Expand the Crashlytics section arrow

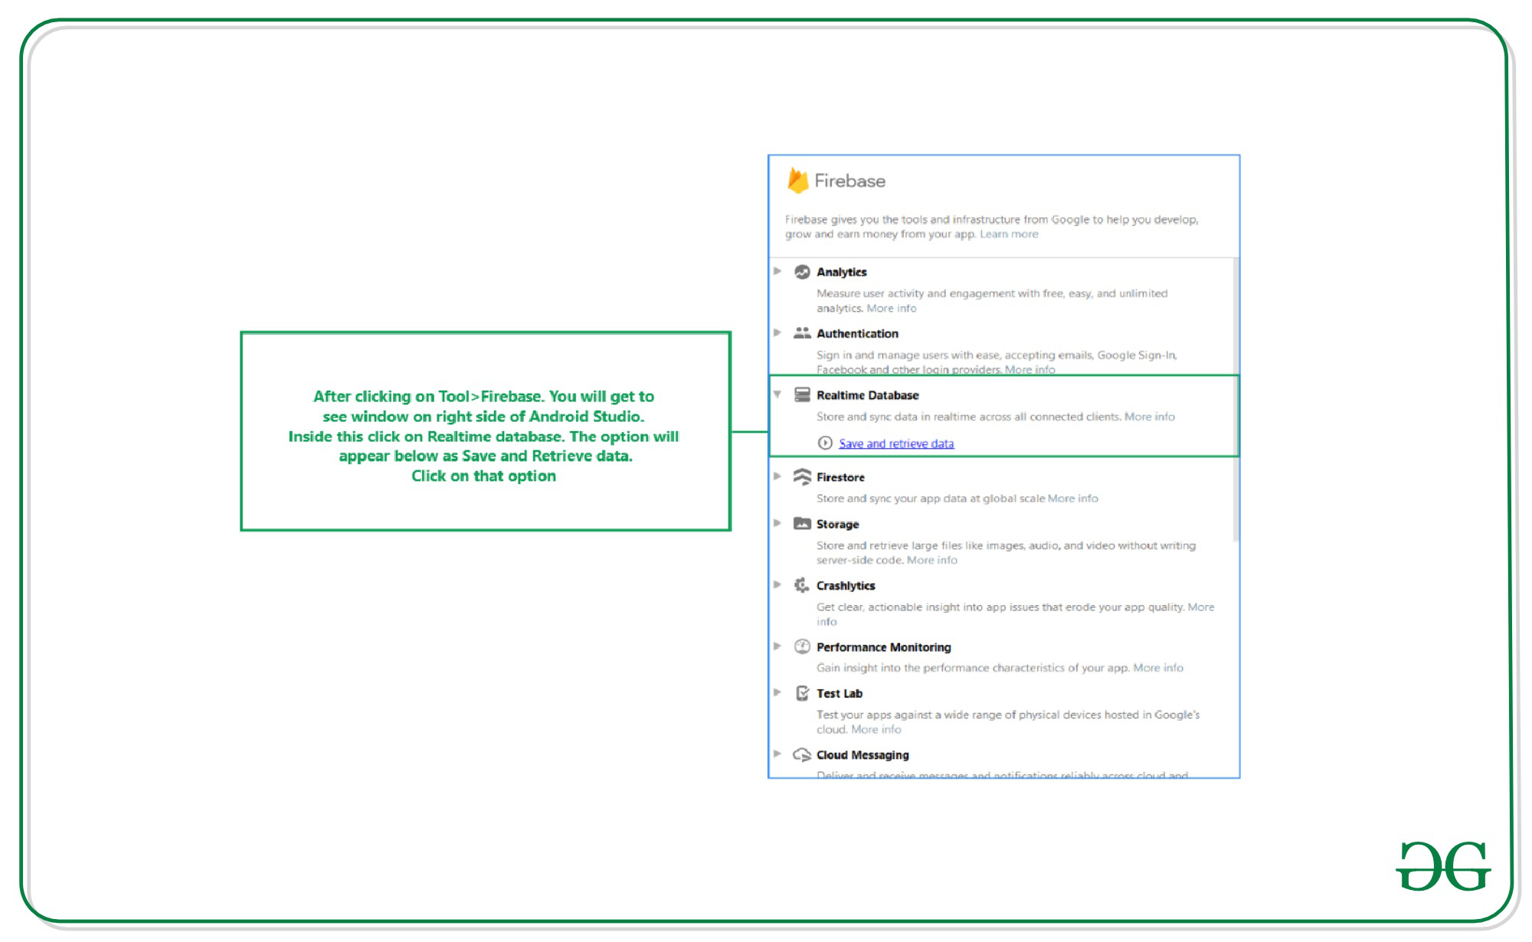777,584
